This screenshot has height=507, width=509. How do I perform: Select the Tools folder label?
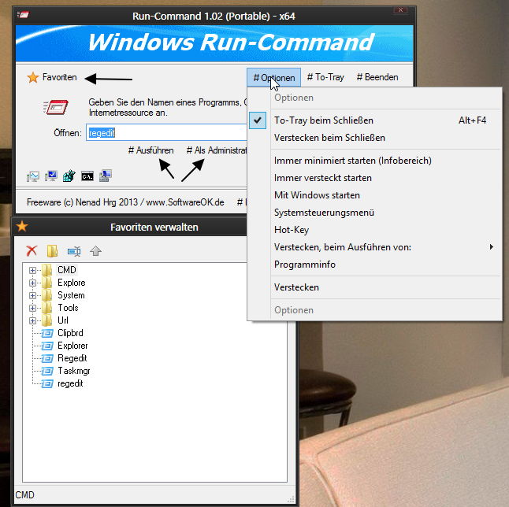[x=68, y=308]
